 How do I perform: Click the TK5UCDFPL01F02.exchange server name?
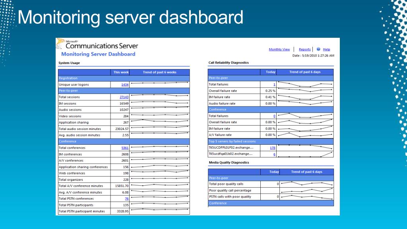pyautogui.click(x=231, y=147)
